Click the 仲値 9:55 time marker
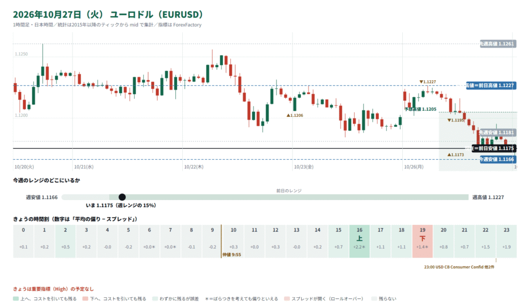530x302 pixels. click(231, 255)
